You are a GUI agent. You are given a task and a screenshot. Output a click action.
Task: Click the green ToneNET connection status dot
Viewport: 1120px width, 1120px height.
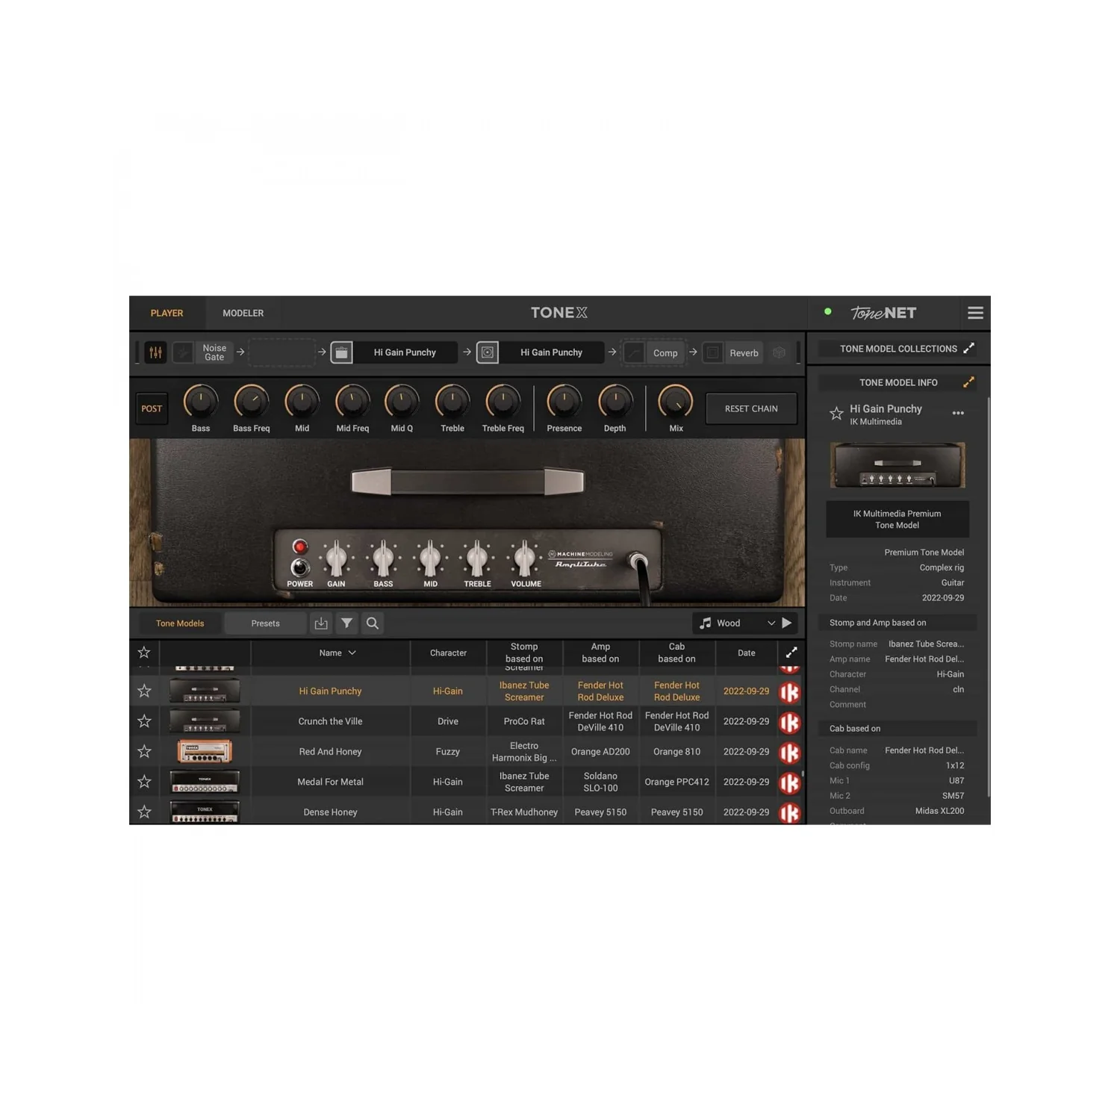(x=827, y=311)
